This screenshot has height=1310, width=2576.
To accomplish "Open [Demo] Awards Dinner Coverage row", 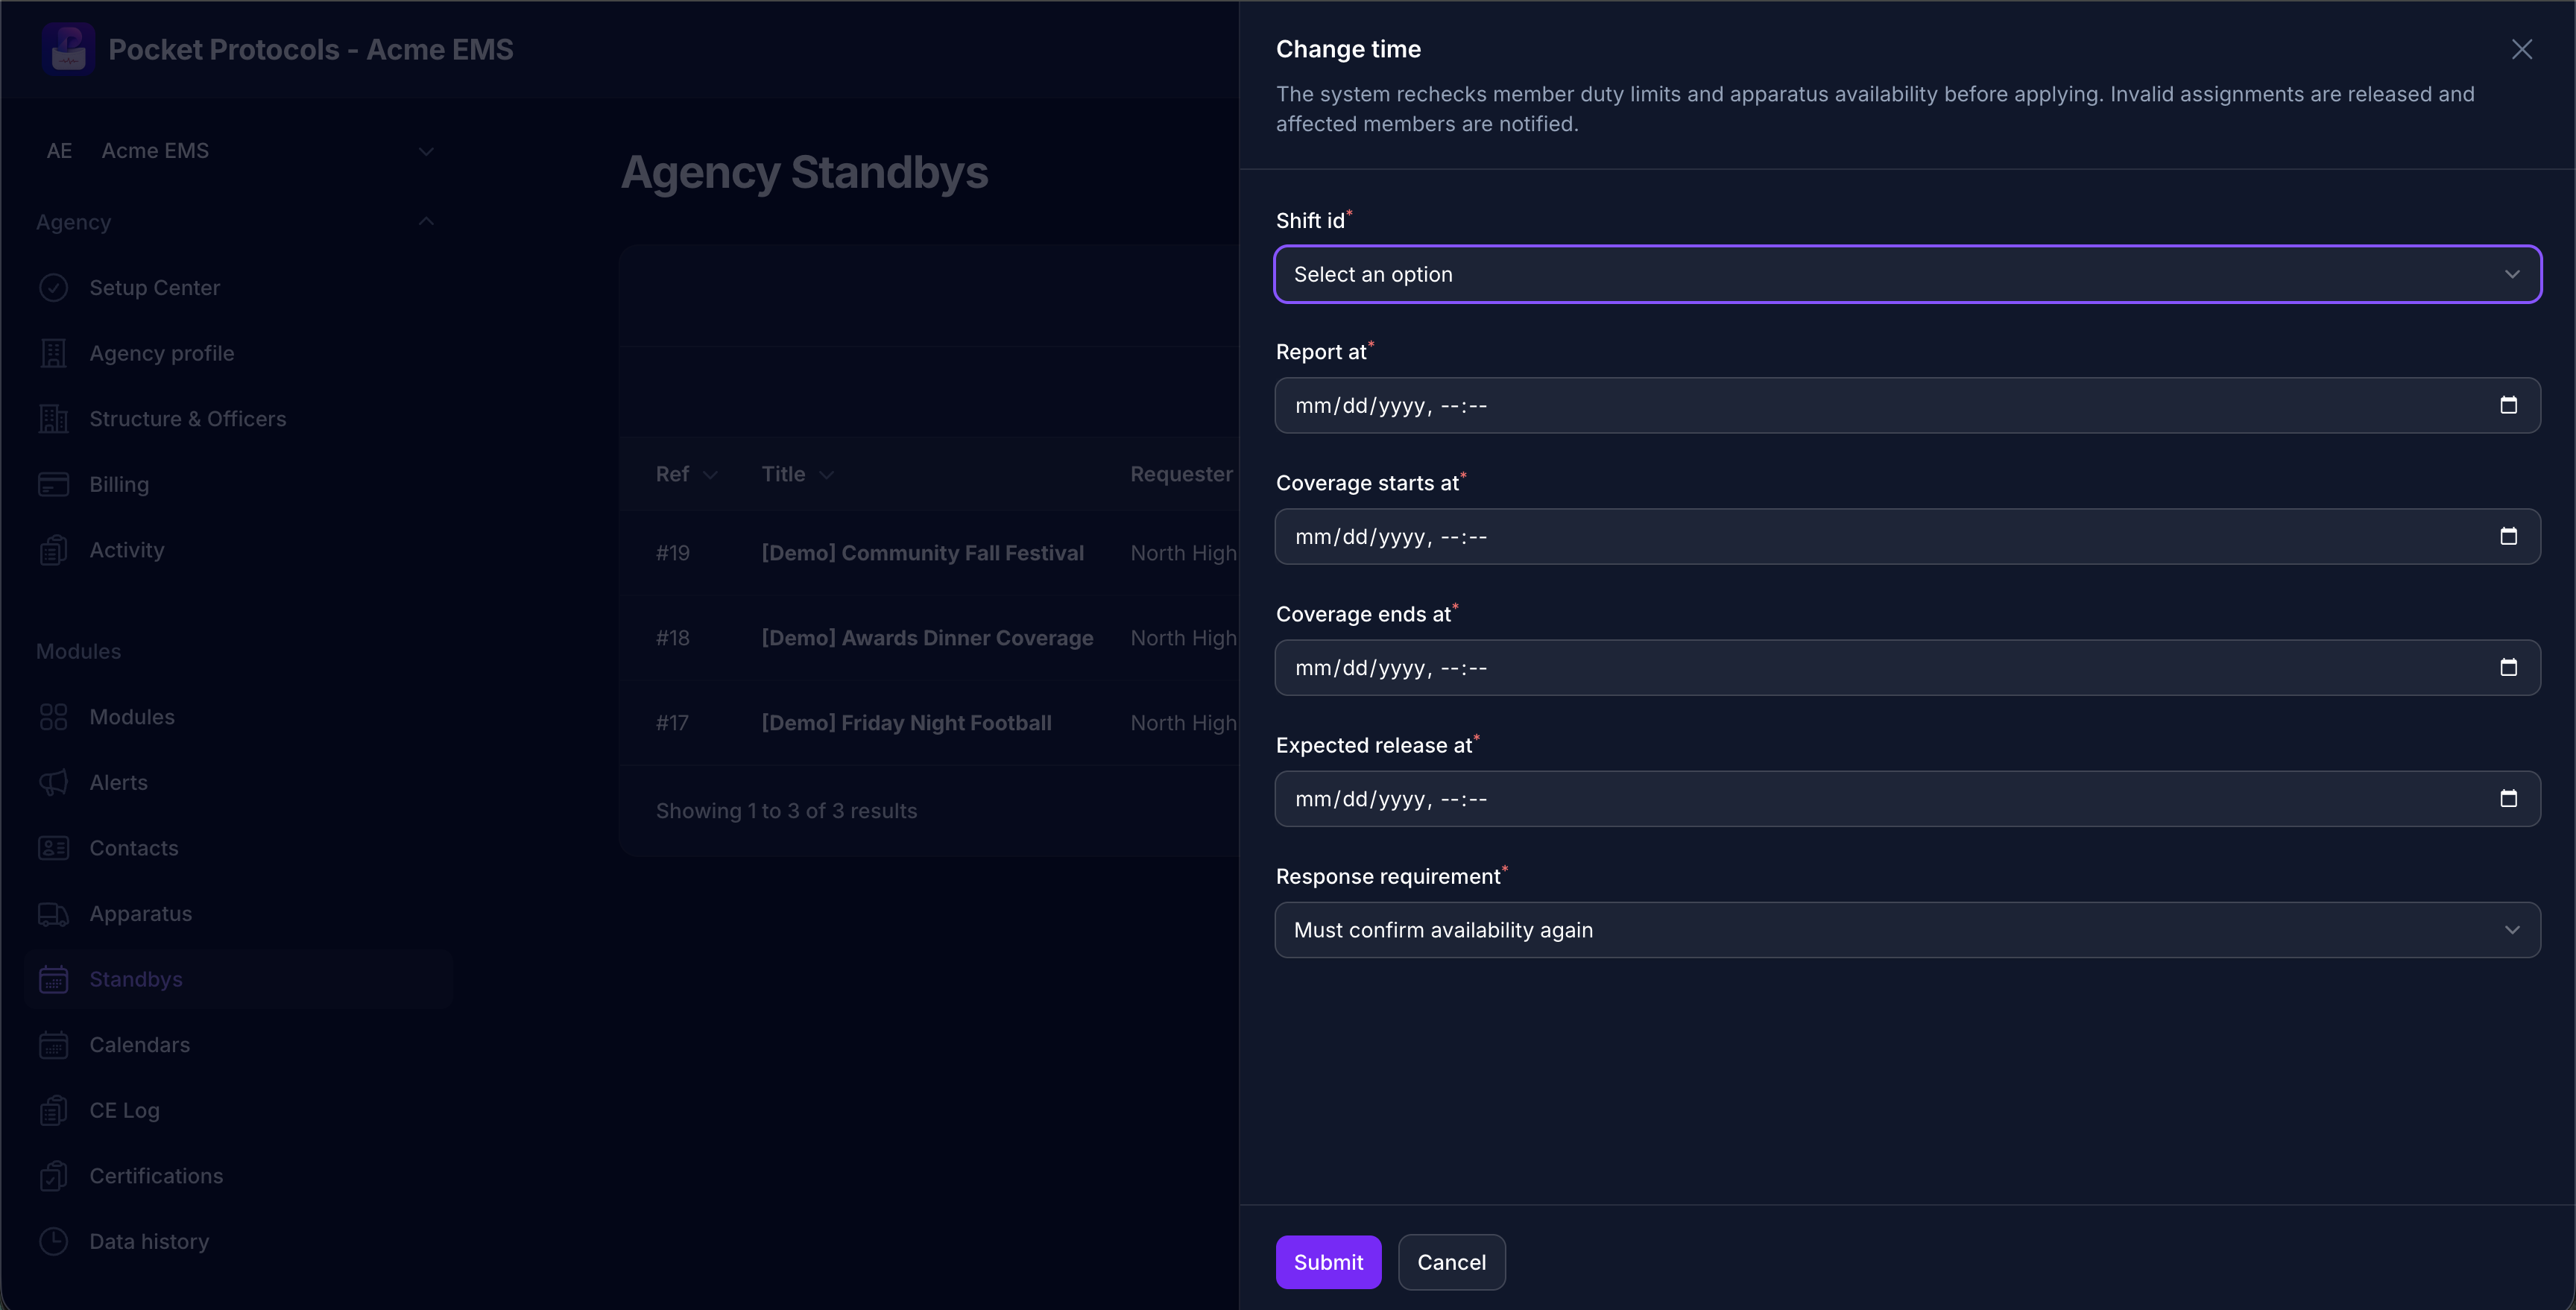I will 927,638.
